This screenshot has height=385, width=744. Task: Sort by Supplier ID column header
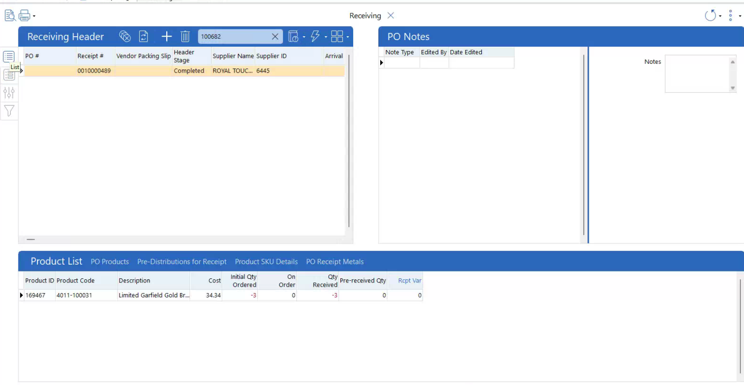289,56
